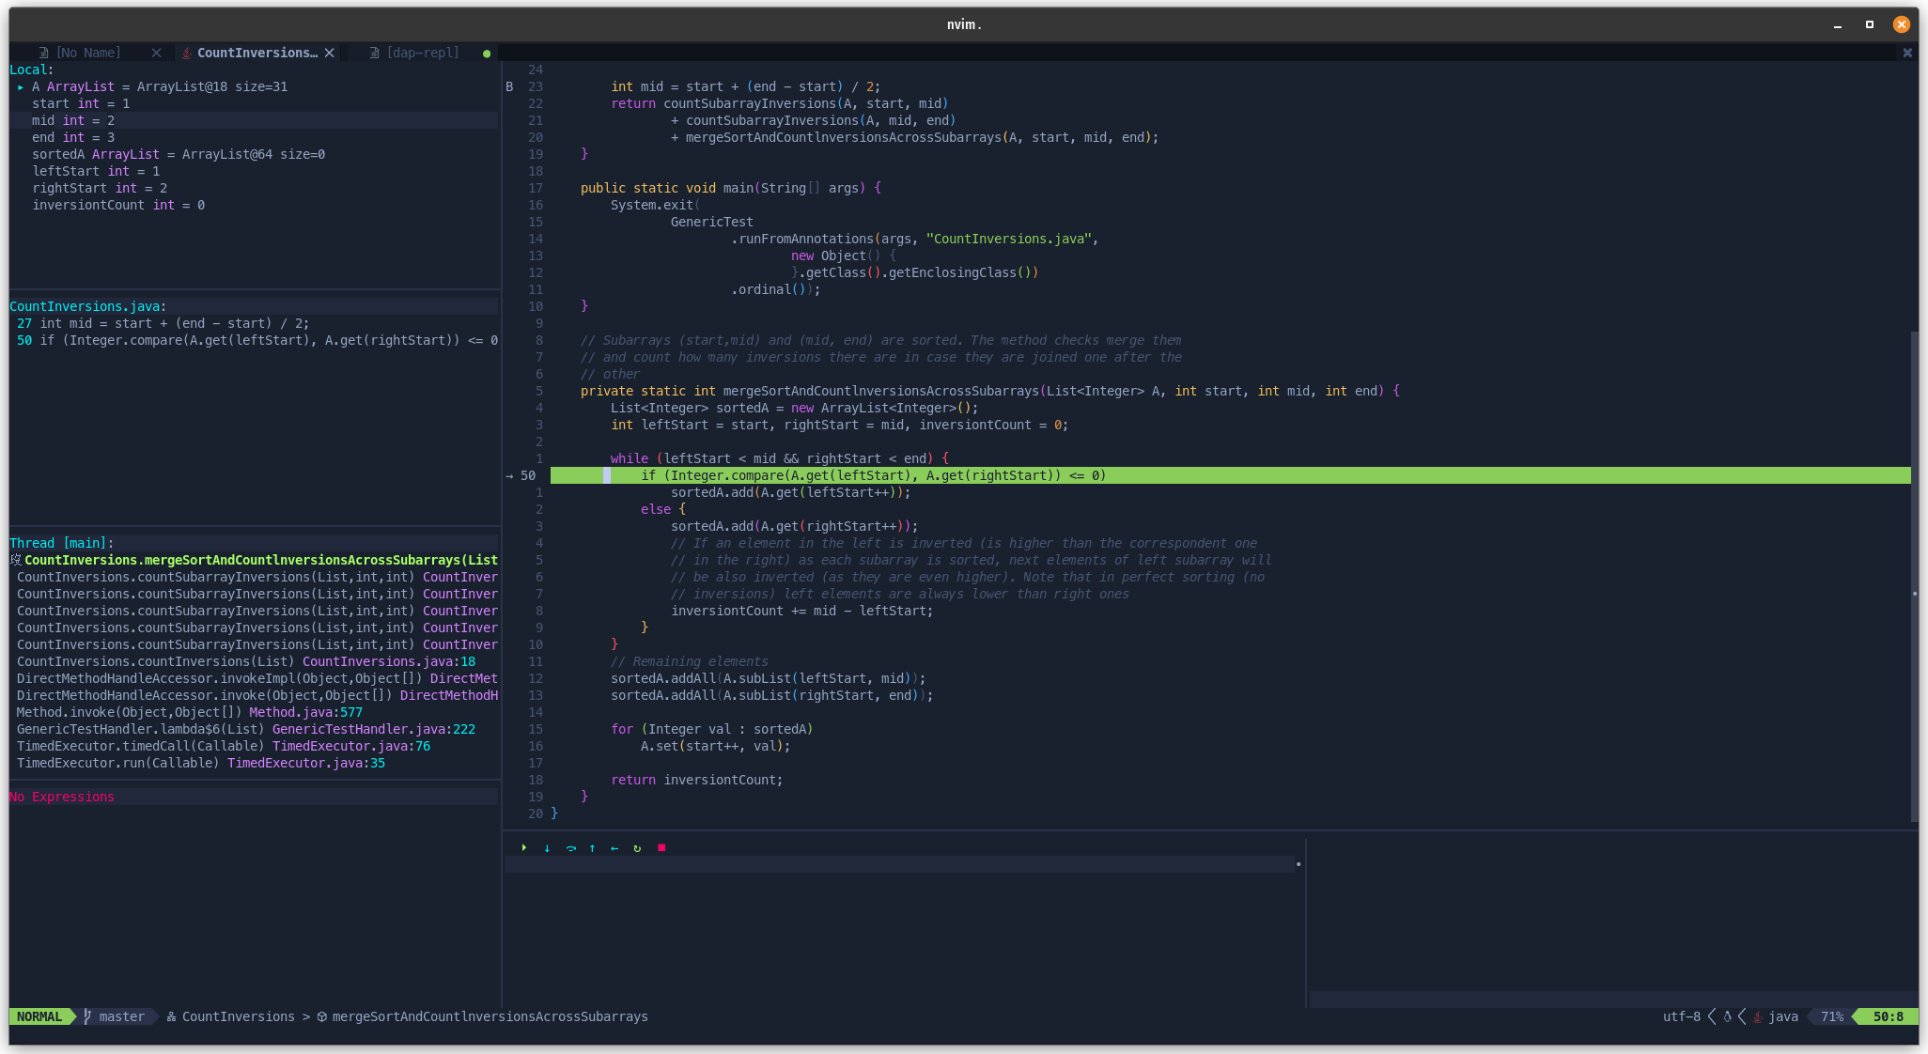Image resolution: width=1928 pixels, height=1054 pixels.
Task: Click the breakpoint marker B on line 23
Action: pos(509,86)
